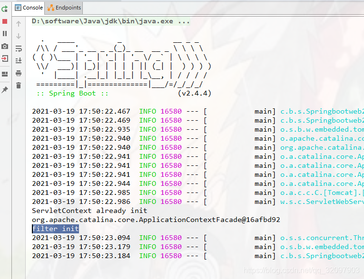
Task: Click logger name o.s.s.concurrent.Thr
Action: point(322,238)
